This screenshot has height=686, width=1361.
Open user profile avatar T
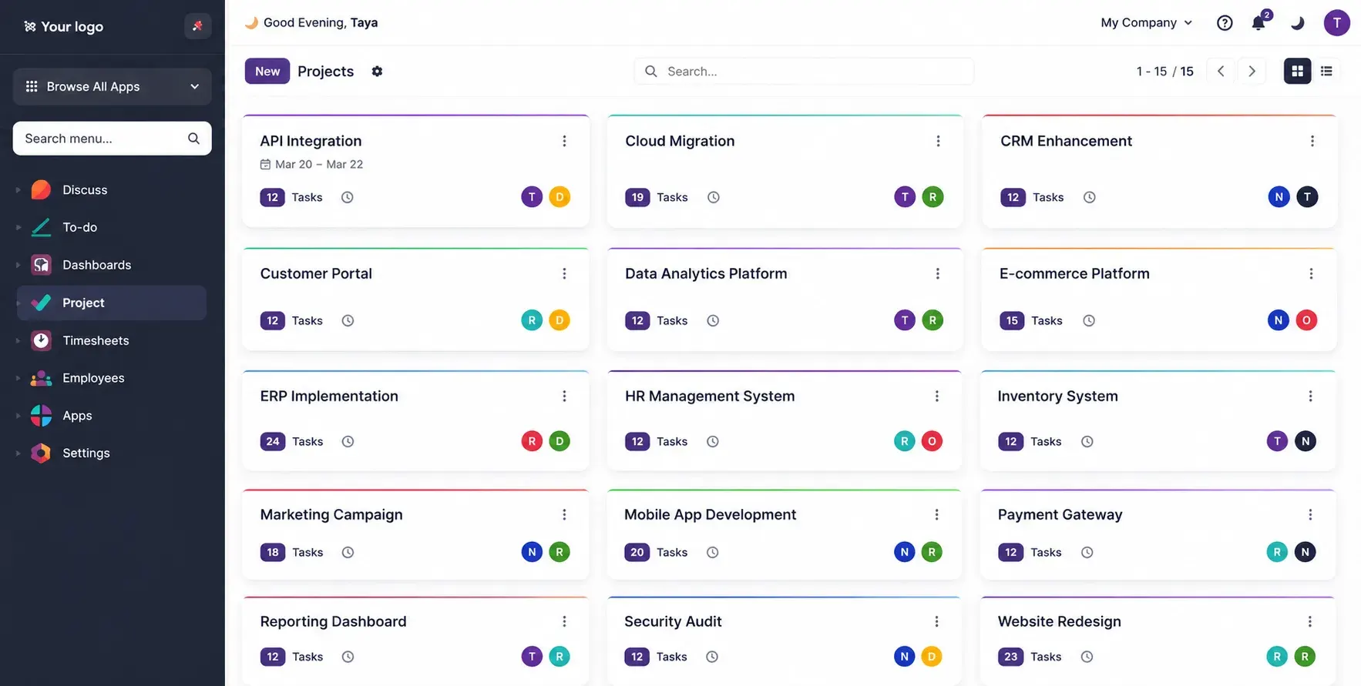1336,23
